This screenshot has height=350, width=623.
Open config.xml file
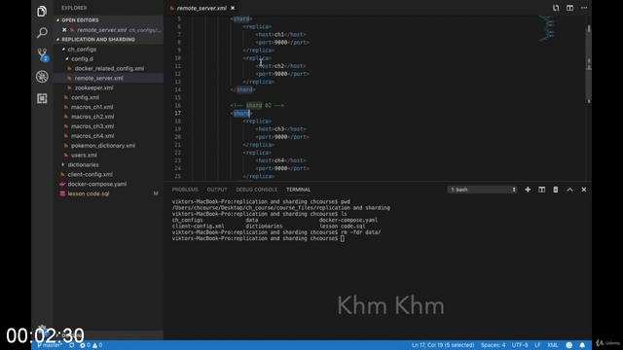coord(85,97)
